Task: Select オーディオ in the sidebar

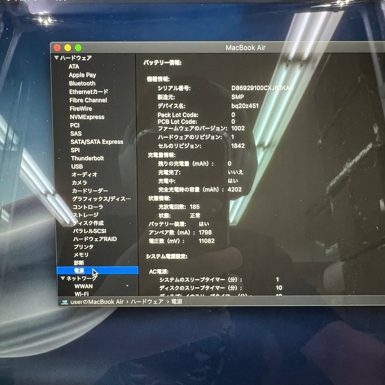Action: pyautogui.click(x=84, y=174)
